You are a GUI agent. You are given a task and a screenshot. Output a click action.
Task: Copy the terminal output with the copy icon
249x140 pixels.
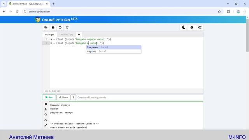[x=46, y=104]
